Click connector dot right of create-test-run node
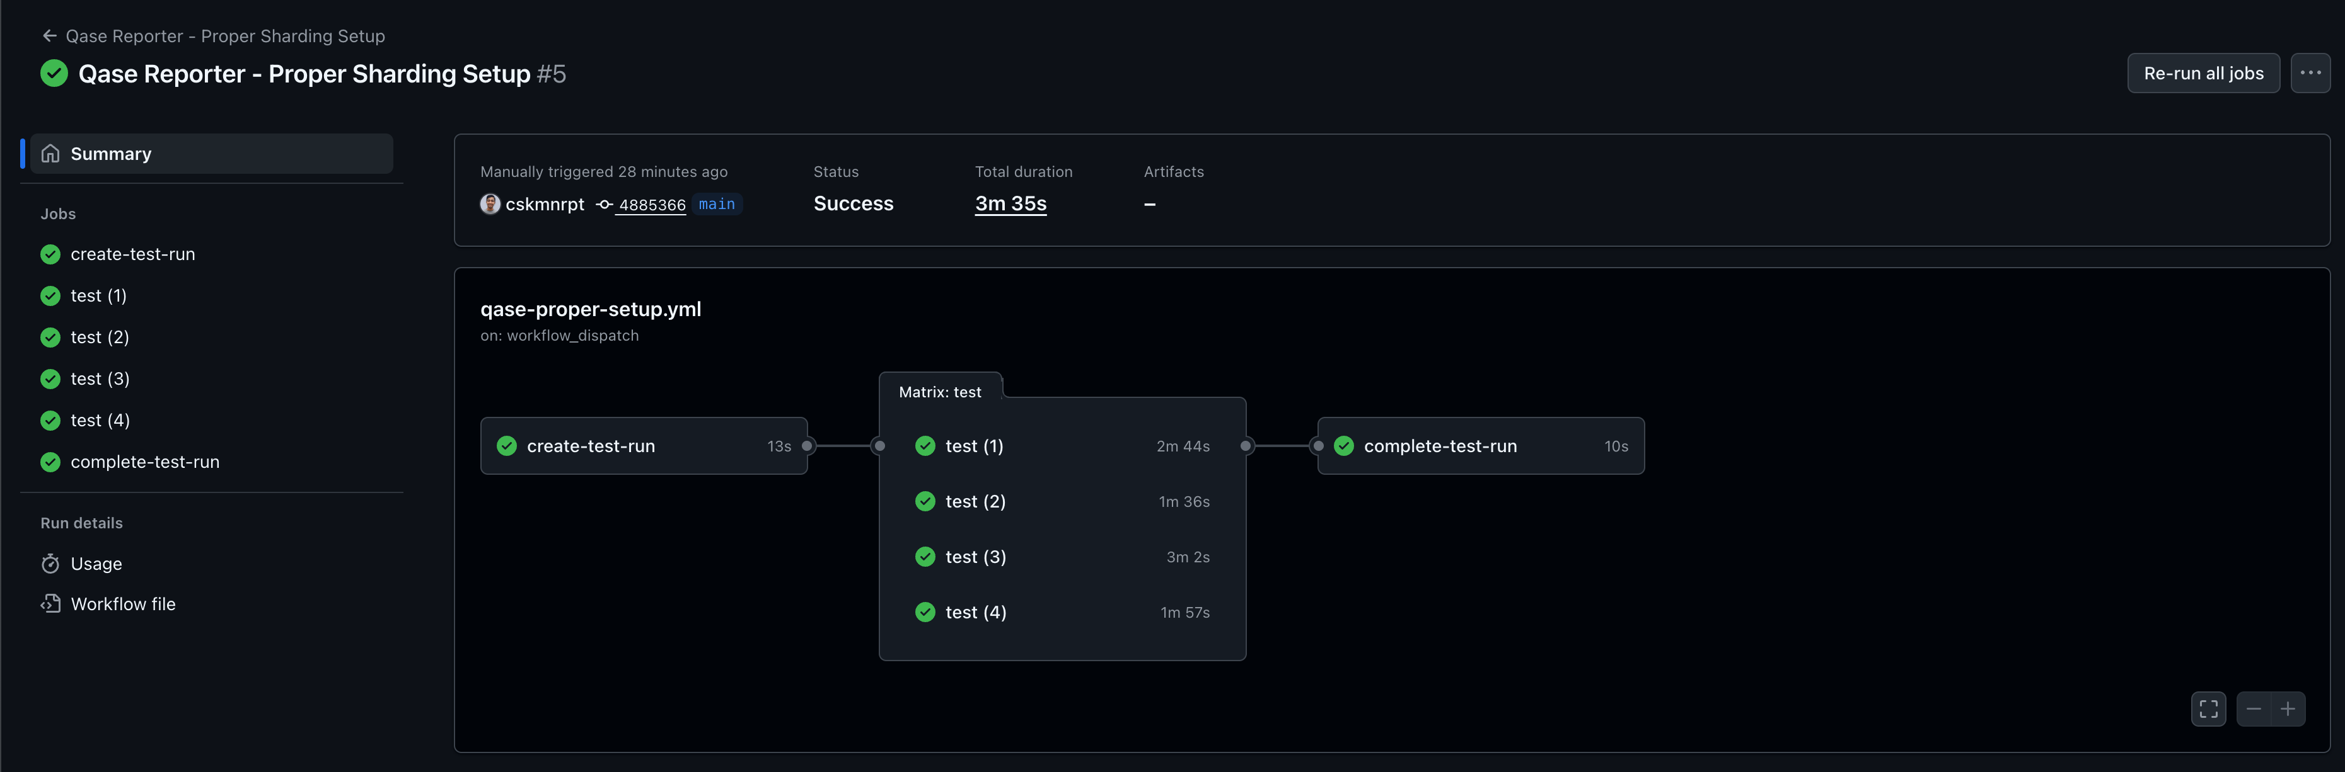This screenshot has height=772, width=2345. pos(806,446)
